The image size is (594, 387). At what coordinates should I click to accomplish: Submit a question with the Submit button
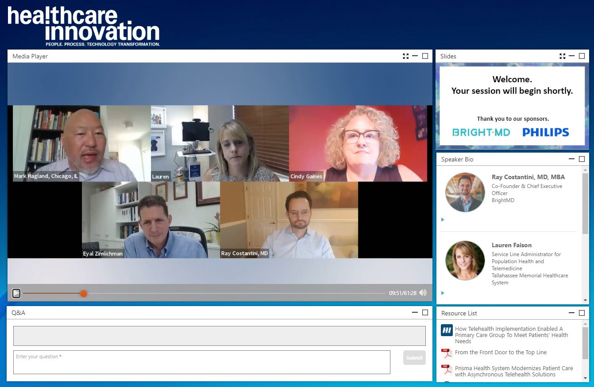(414, 358)
